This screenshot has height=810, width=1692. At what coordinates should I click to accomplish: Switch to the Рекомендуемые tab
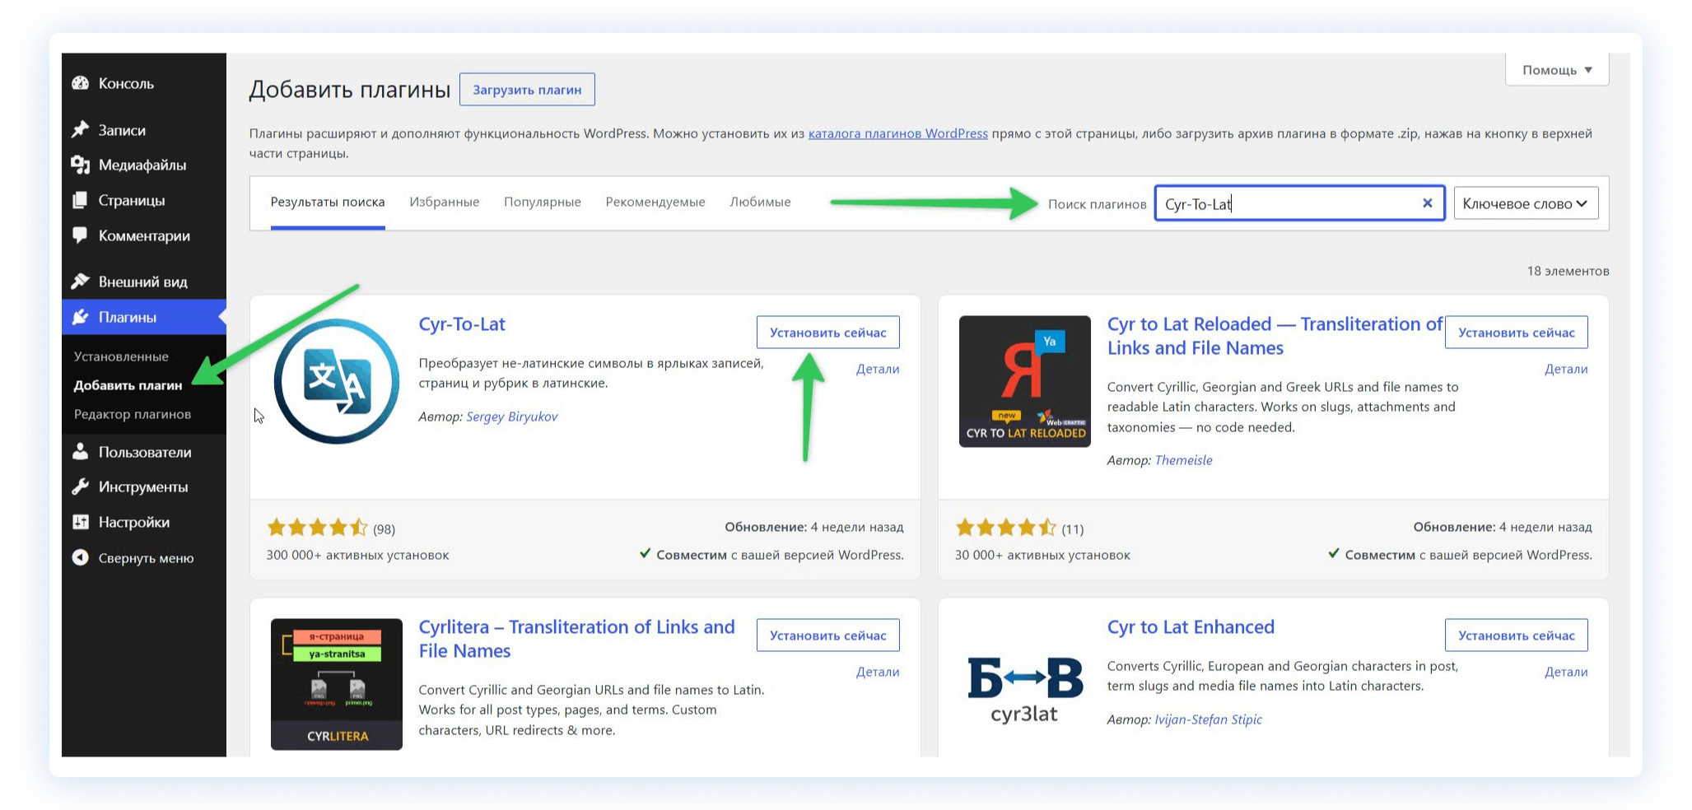pyautogui.click(x=655, y=202)
